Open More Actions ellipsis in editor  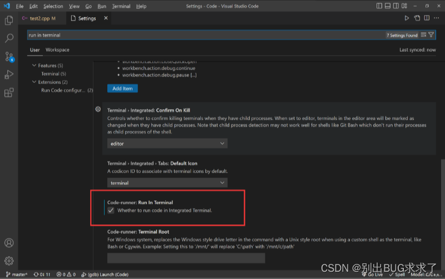[x=437, y=18]
